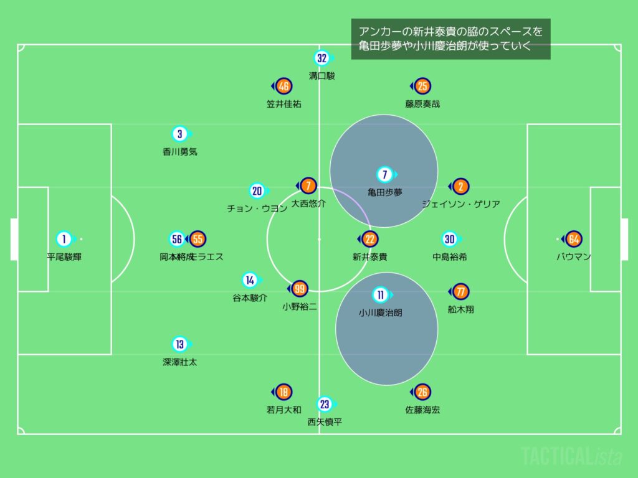
Task: Select the number 3 marker 香川勇気
Action: click(179, 134)
